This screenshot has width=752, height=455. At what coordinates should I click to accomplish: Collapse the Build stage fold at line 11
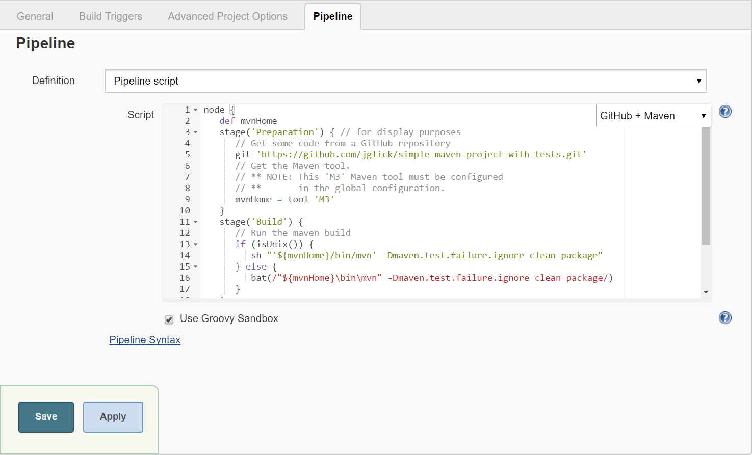pos(195,222)
